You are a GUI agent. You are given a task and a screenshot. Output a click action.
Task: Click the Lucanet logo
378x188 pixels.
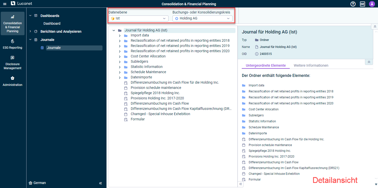pos(21,4)
